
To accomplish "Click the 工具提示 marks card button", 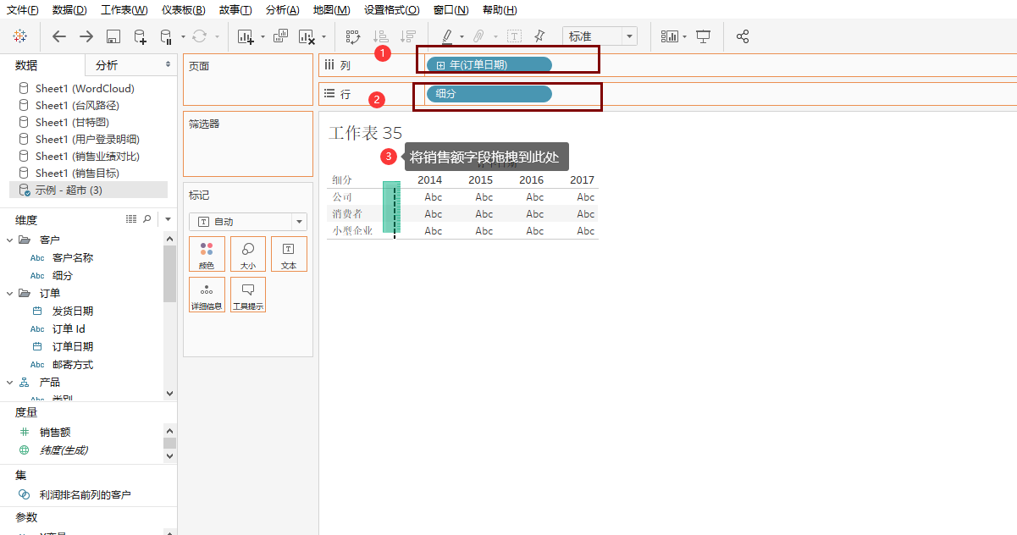I will click(248, 295).
